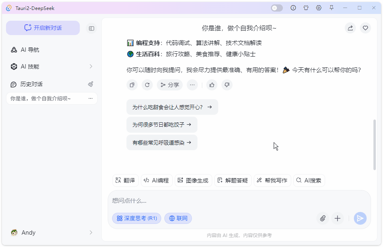Enable 深度思考 (R1) mode

(x=136, y=218)
